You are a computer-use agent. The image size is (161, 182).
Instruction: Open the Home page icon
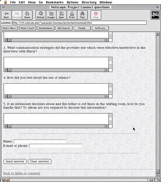[x=27, y=15]
